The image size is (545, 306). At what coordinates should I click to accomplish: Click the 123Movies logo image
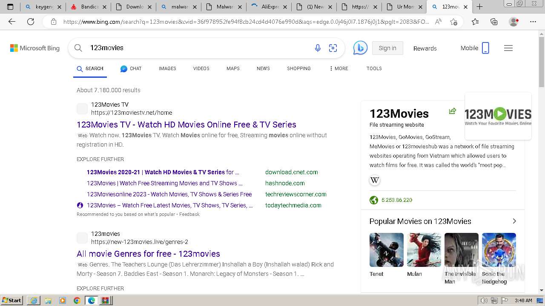[498, 116]
